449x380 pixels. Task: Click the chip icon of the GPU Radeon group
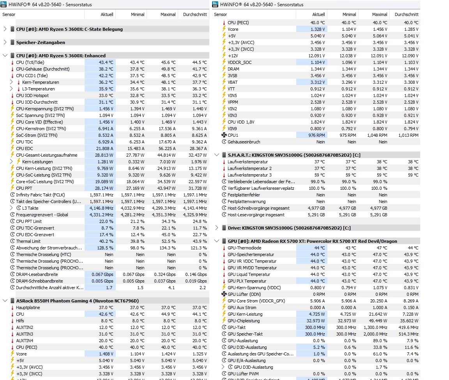[224, 241]
